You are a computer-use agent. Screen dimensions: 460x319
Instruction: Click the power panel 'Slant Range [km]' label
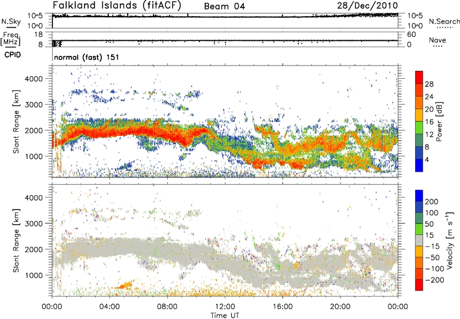click(x=16, y=121)
